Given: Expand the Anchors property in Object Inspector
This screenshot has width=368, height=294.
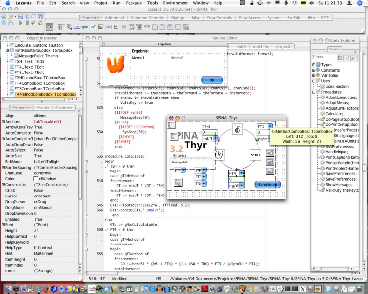Looking at the screenshot, I should (4, 121).
